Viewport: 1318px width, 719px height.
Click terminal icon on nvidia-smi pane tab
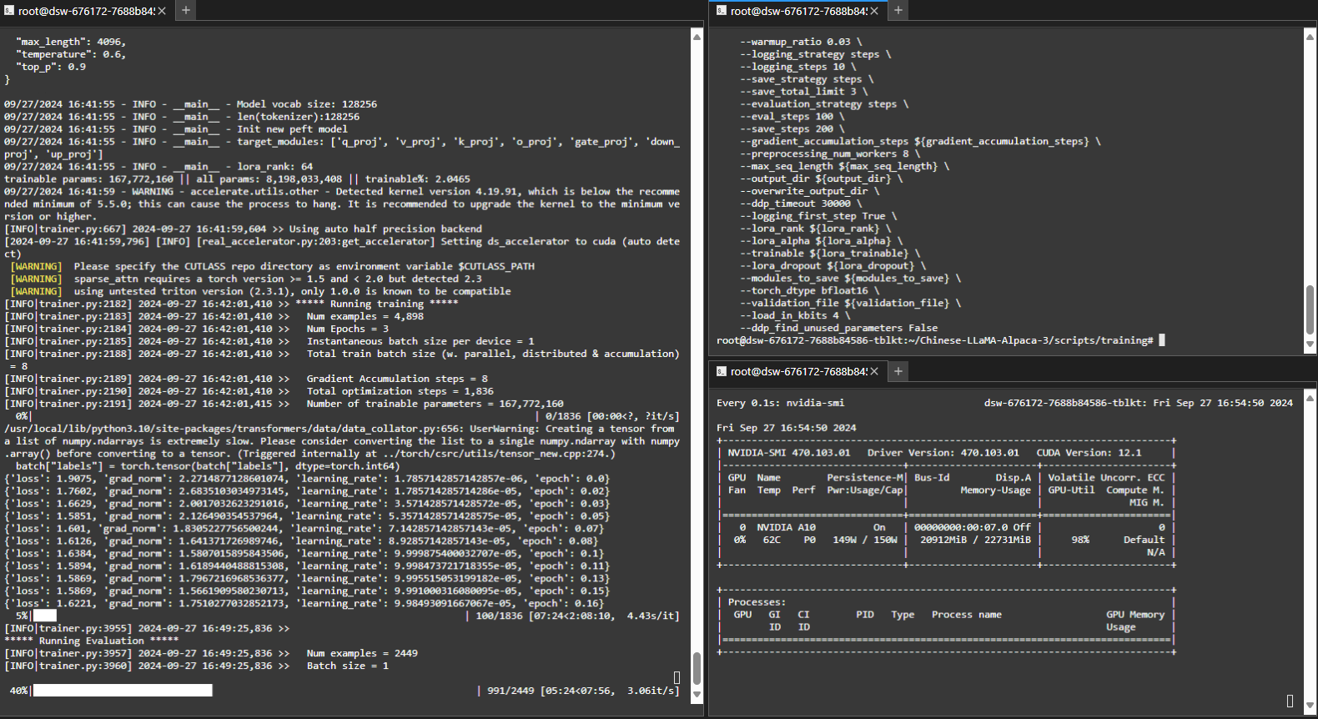[722, 371]
